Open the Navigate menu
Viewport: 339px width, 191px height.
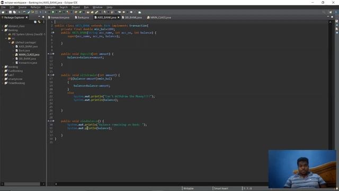click(50, 7)
